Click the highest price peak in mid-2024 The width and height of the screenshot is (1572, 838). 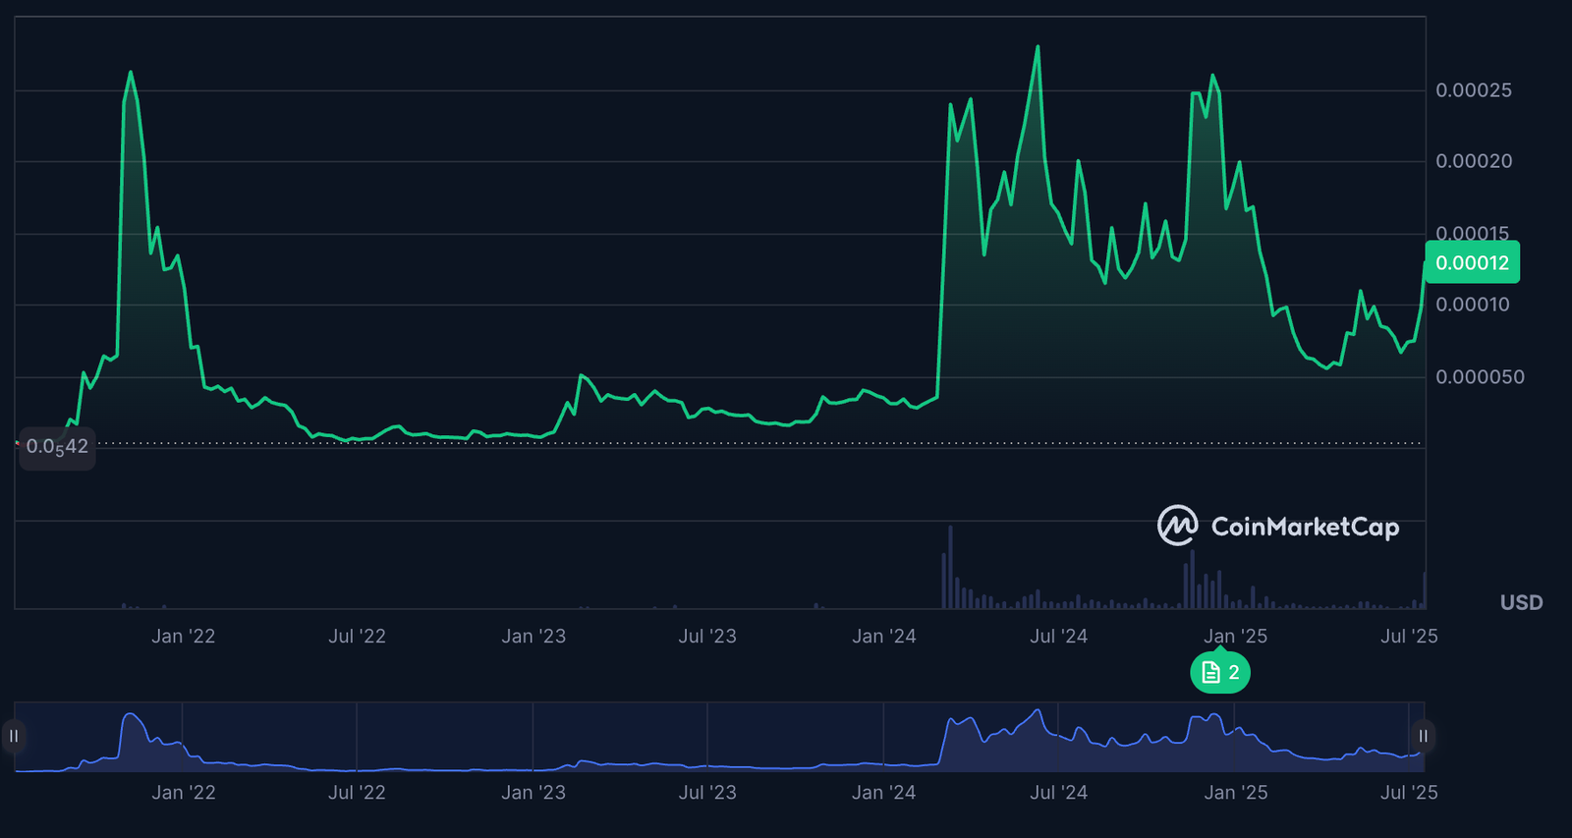[x=1038, y=47]
